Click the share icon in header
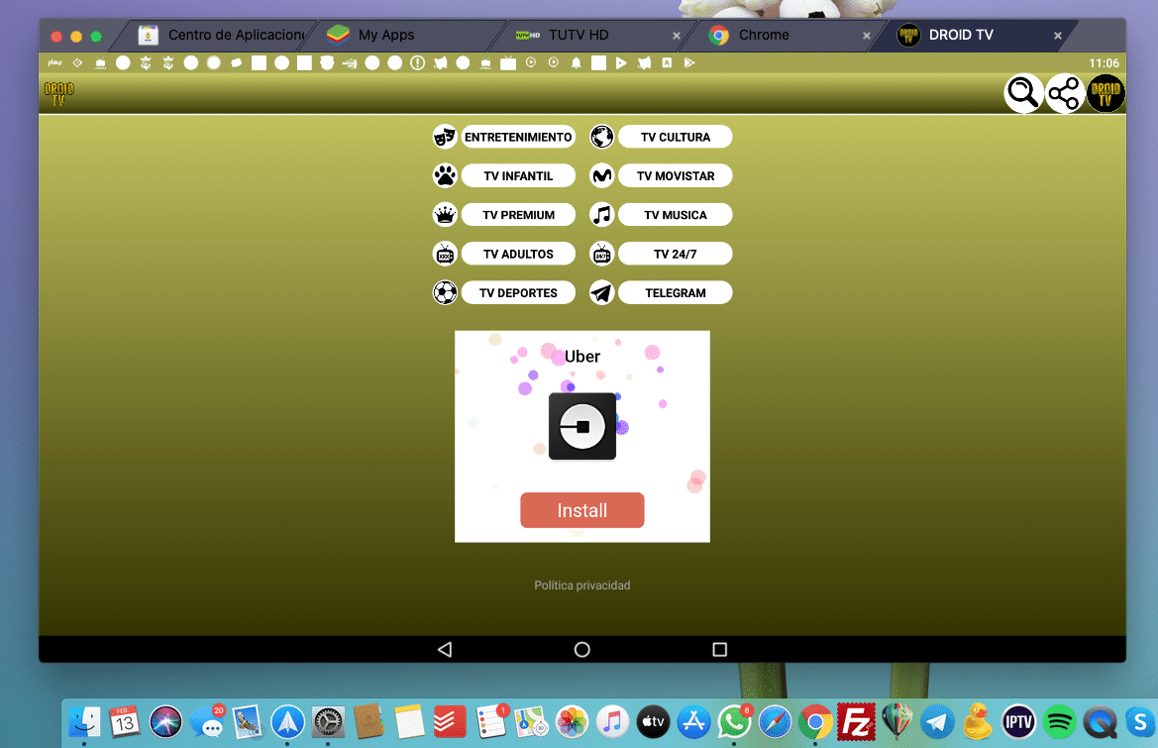 tap(1064, 94)
